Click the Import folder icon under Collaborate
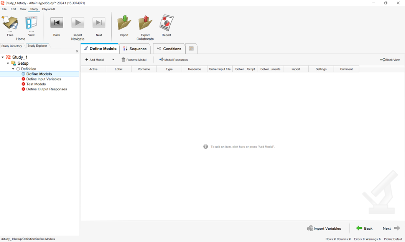This screenshot has height=242, width=405. click(124, 23)
